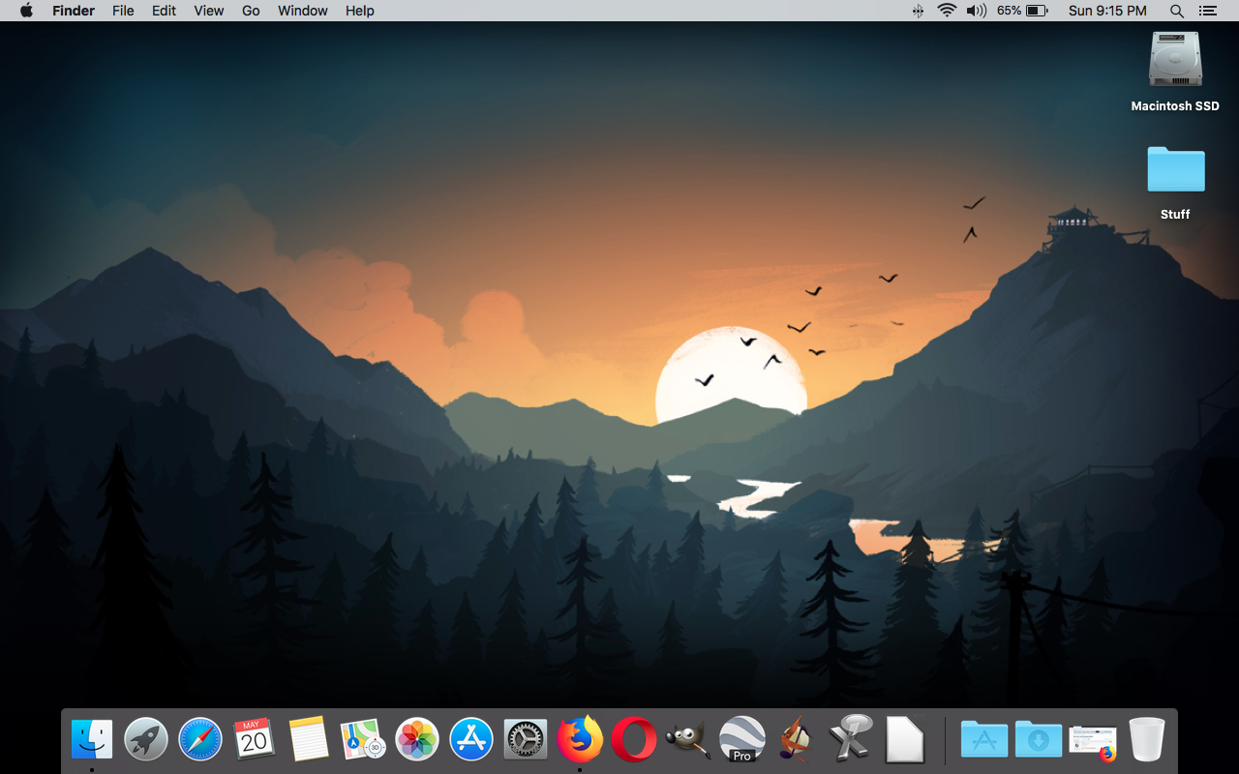Launch Maps from the Dock

(363, 740)
